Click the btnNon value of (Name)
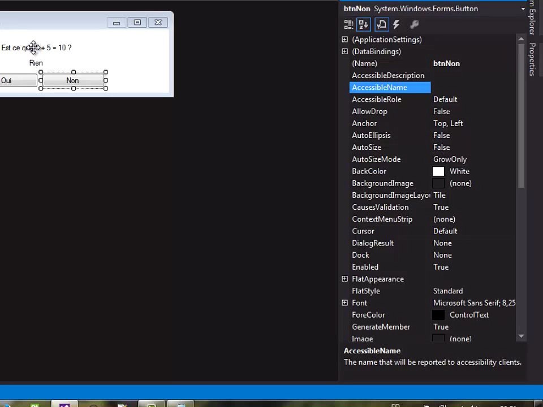Image resolution: width=543 pixels, height=407 pixels. click(x=446, y=64)
